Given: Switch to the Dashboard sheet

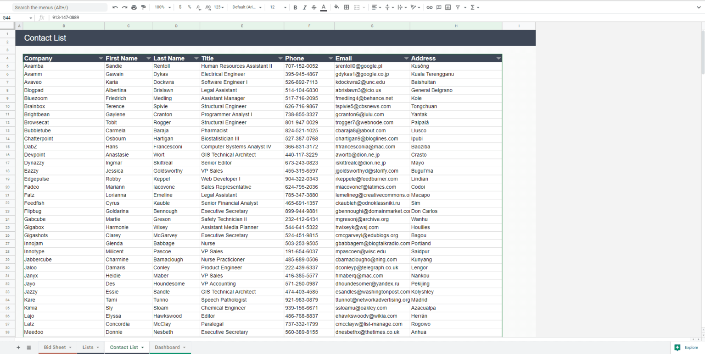Looking at the screenshot, I should 168,347.
